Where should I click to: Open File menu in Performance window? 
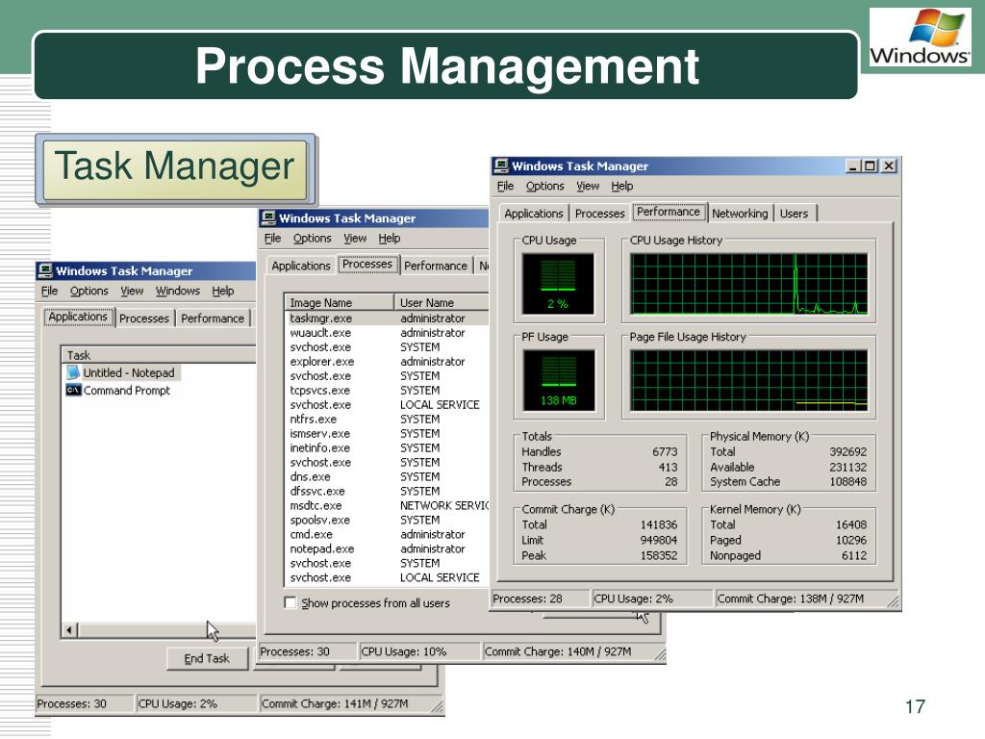click(x=505, y=186)
